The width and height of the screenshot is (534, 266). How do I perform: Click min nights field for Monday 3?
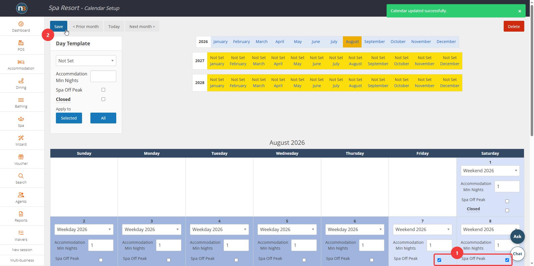(x=169, y=245)
